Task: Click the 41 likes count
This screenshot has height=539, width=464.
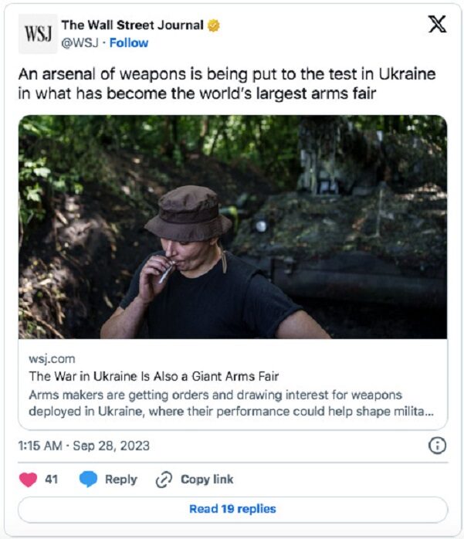Action: (51, 480)
